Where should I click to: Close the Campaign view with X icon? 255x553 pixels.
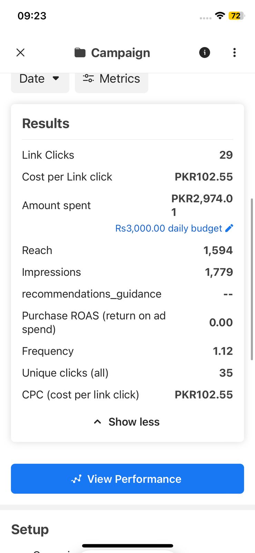coord(21,53)
